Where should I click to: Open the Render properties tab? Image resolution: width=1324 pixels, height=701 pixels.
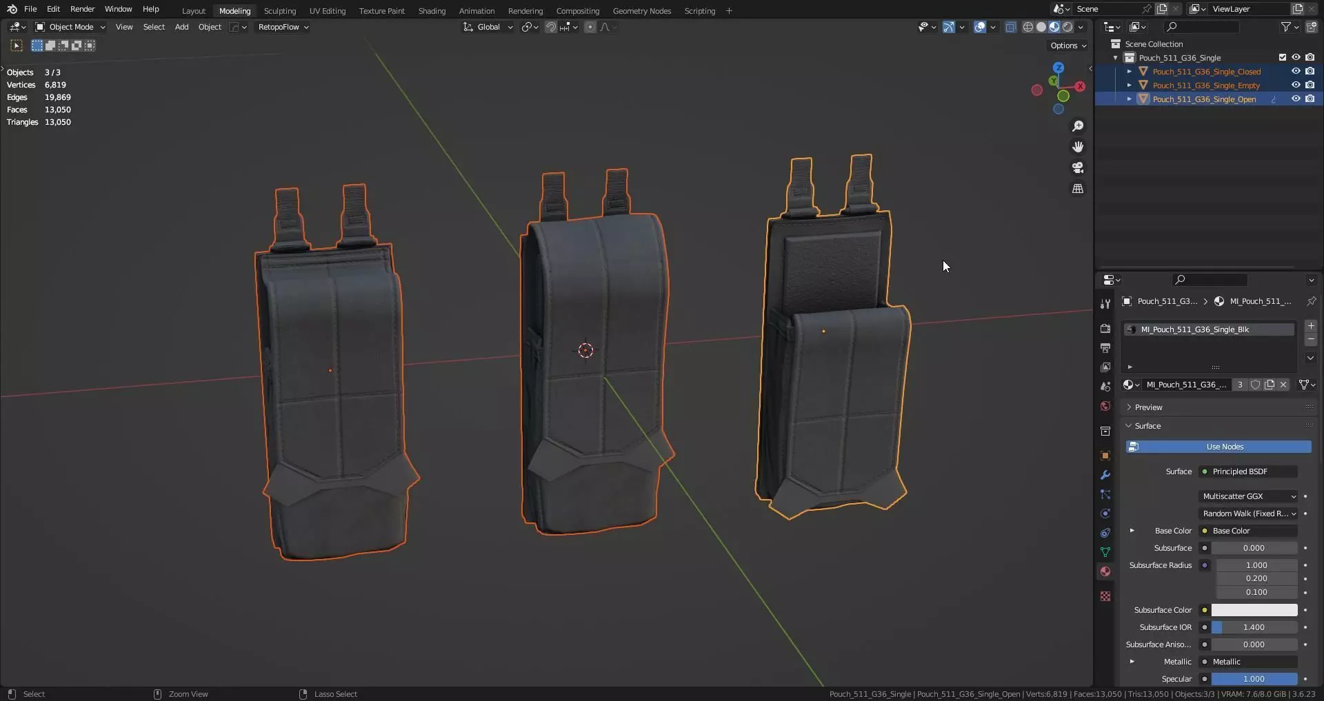[1105, 329]
